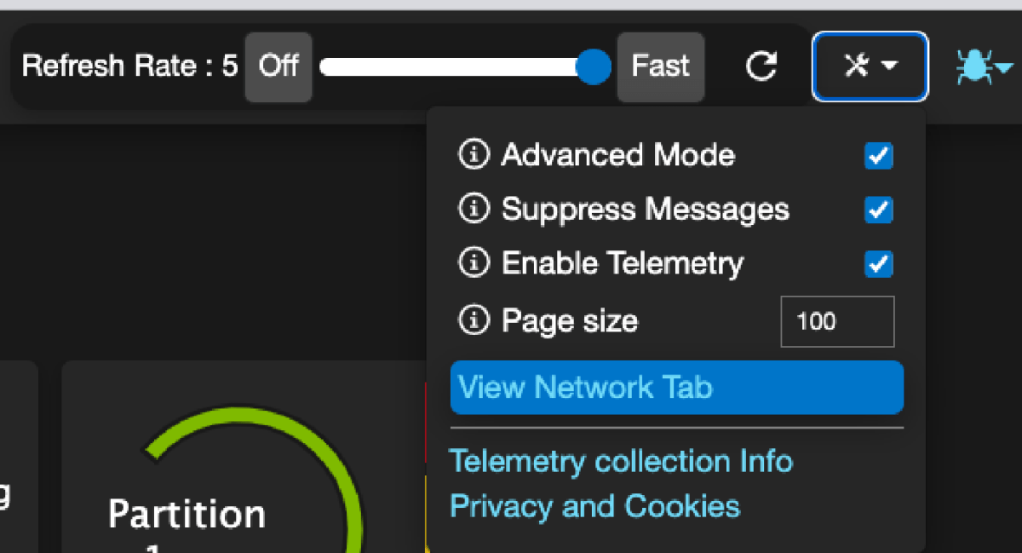
Task: Uncheck the Advanced Mode checkbox
Action: [878, 156]
